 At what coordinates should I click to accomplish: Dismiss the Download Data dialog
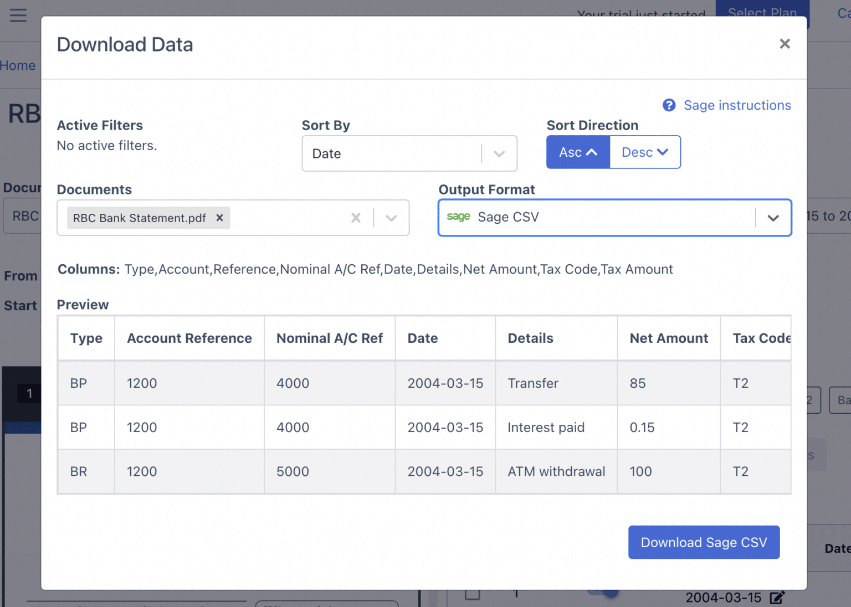pos(785,43)
